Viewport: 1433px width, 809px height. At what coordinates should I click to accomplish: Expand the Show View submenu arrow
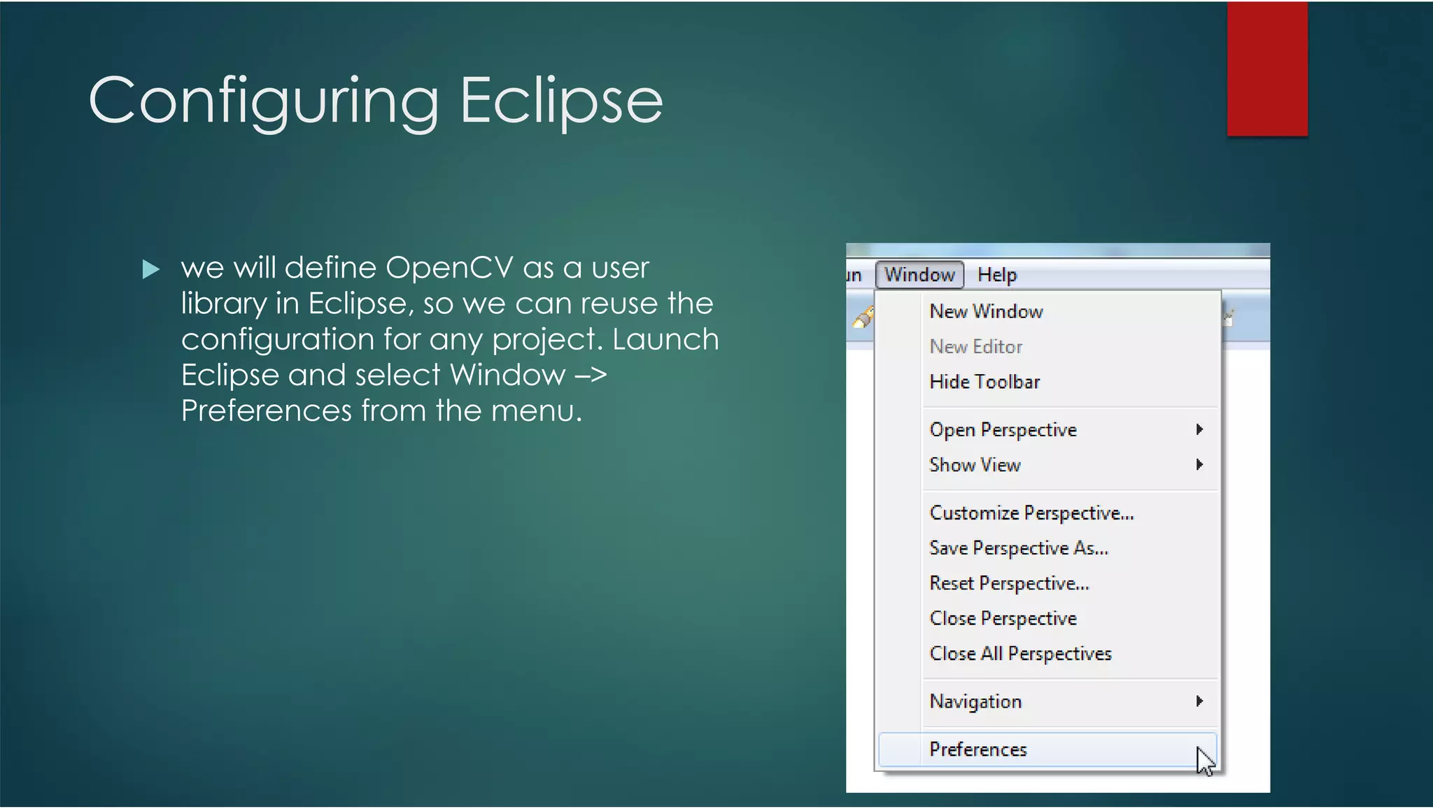[x=1199, y=464]
